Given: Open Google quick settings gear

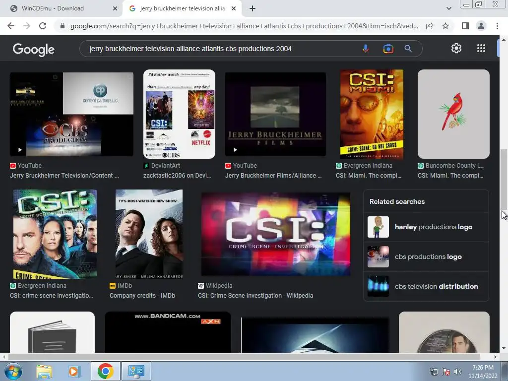Looking at the screenshot, I should point(456,48).
